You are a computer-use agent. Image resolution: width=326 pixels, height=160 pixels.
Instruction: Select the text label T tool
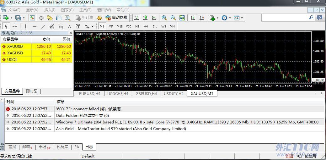point(78,26)
